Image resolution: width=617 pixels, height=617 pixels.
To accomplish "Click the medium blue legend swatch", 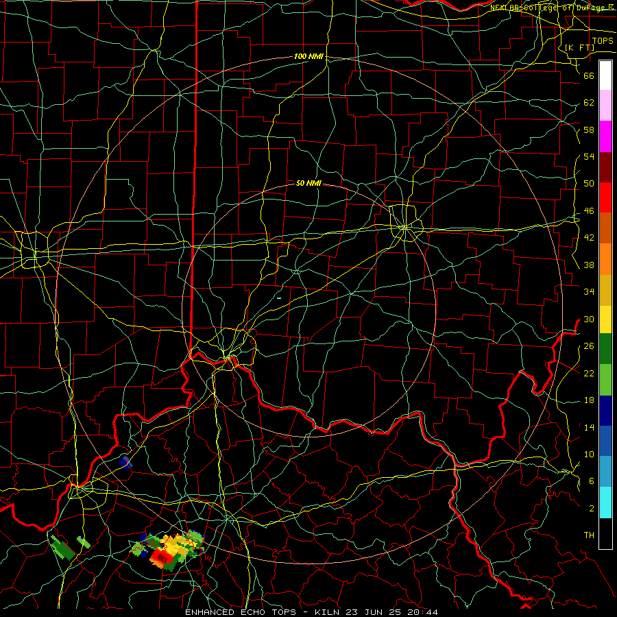I will [605, 441].
